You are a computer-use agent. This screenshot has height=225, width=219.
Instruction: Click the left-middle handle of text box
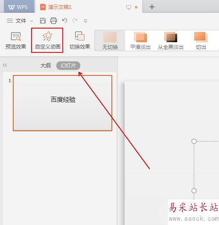tap(194, 191)
